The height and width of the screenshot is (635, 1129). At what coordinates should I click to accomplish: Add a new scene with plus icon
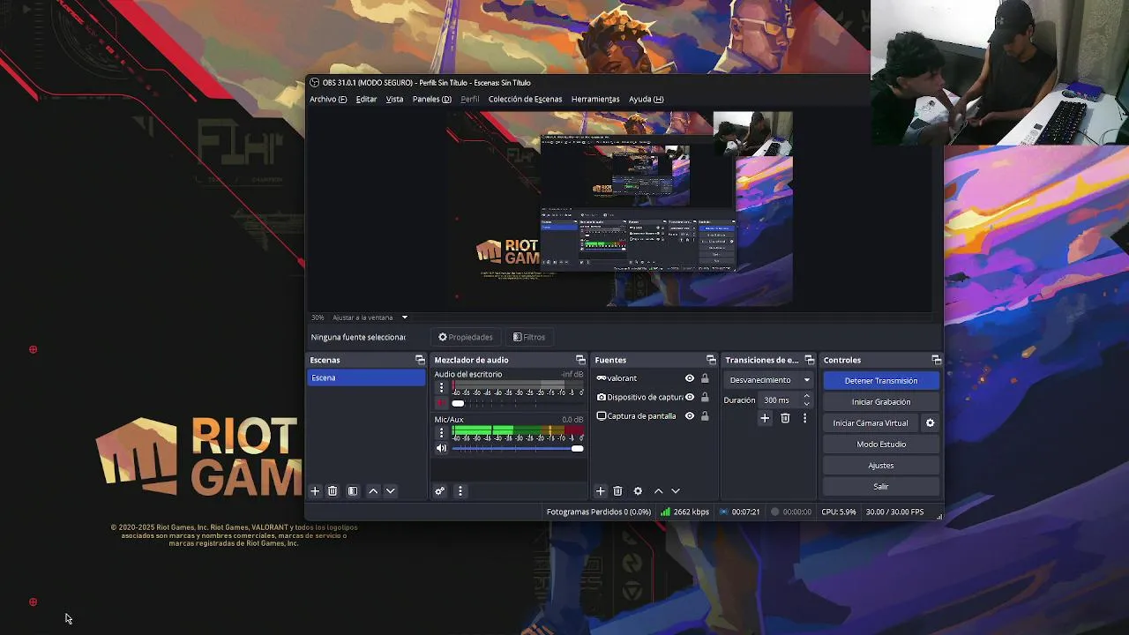coord(315,491)
